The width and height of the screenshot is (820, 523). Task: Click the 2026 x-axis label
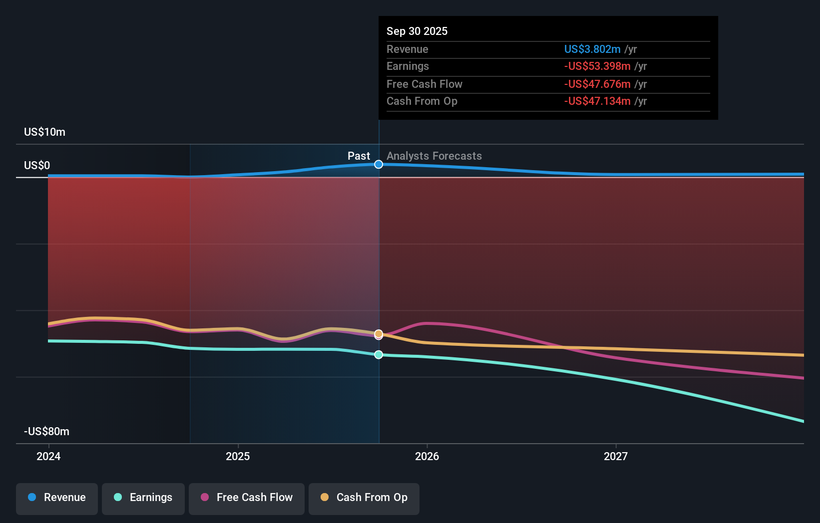coord(427,456)
